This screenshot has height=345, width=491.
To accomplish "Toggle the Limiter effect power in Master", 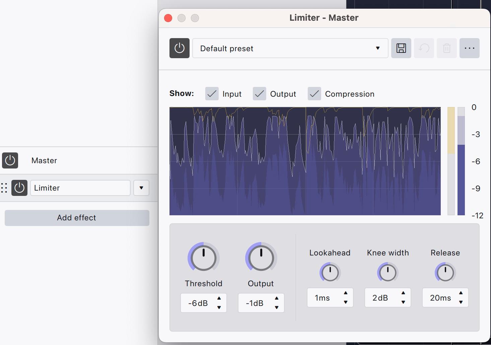I will click(x=19, y=188).
